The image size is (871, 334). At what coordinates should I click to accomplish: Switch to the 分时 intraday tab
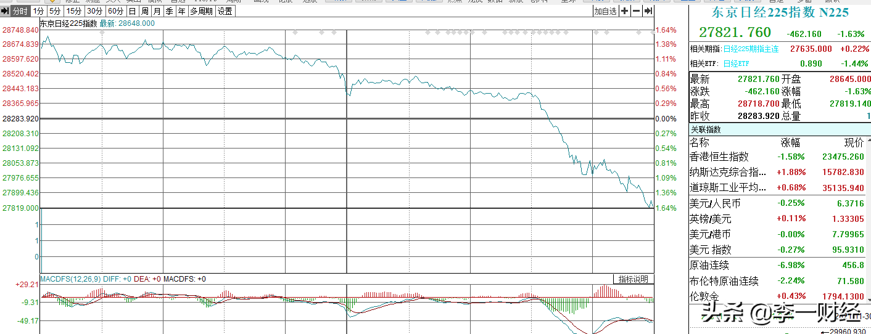tap(20, 11)
